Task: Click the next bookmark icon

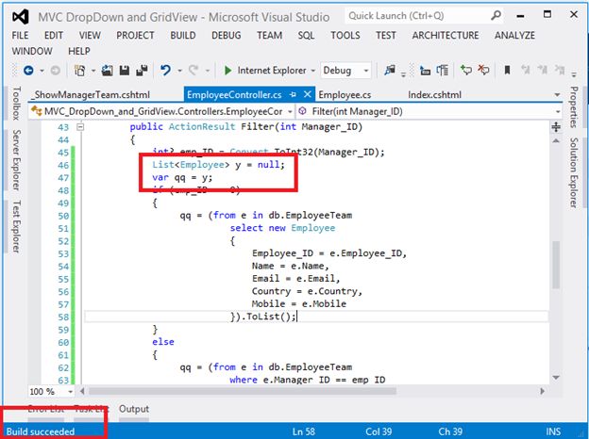Action: pos(543,71)
